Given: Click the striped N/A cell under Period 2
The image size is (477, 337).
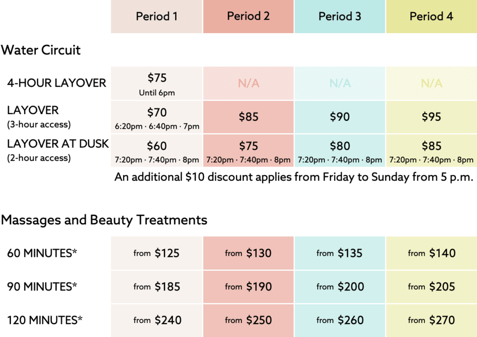Looking at the screenshot, I should point(248,83).
